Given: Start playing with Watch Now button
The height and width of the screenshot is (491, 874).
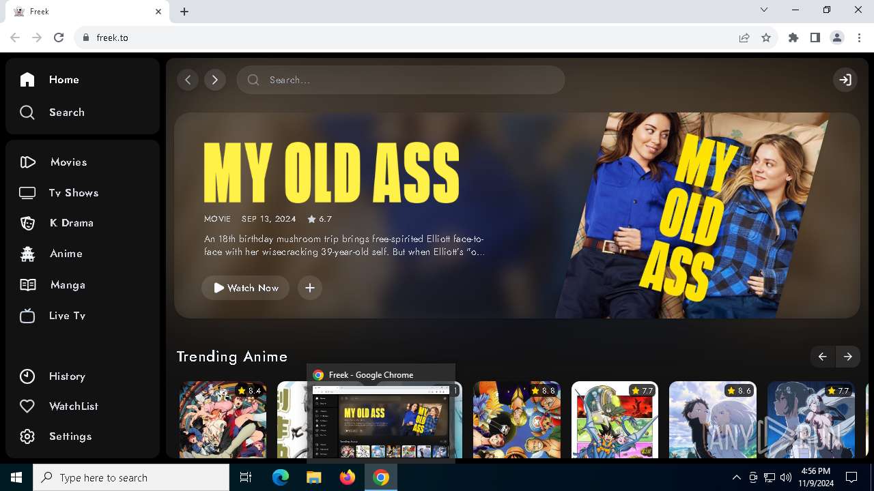Looking at the screenshot, I should pos(246,288).
